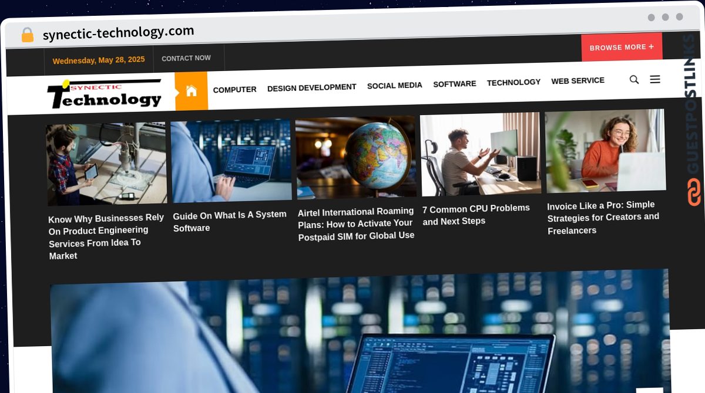Click the date 'Wednesday, May 28, 2025'
705x393 pixels.
(99, 60)
